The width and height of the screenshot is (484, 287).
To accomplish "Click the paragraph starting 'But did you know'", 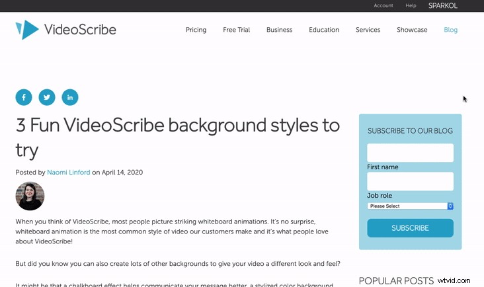I will (x=178, y=264).
